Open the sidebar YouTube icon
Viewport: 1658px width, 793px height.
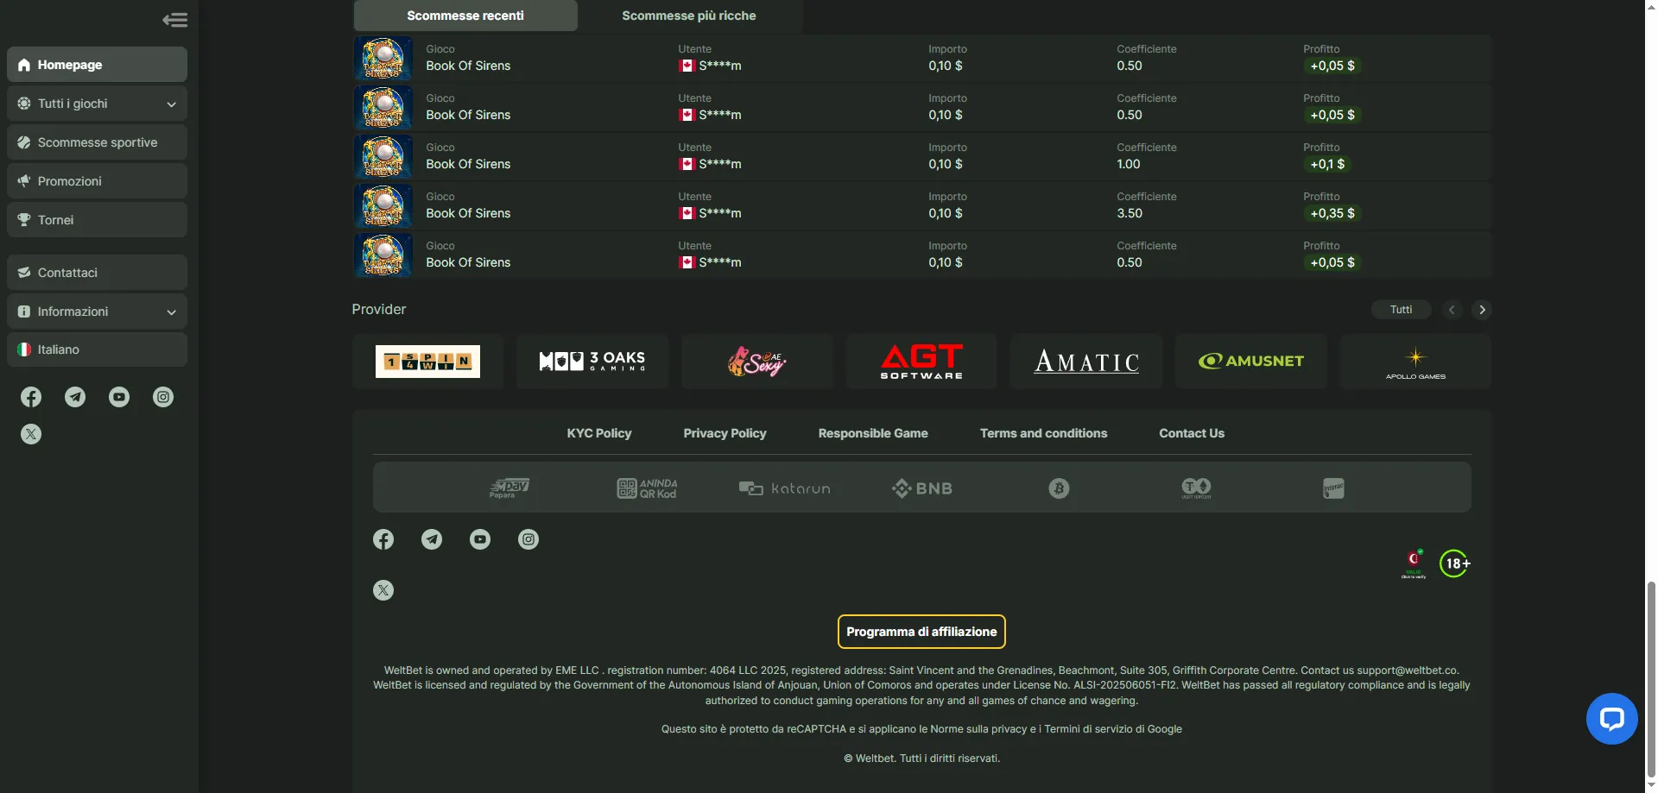click(x=119, y=397)
